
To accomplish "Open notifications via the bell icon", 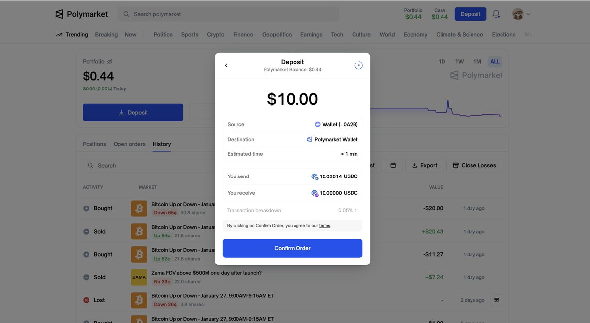I will tap(496, 14).
